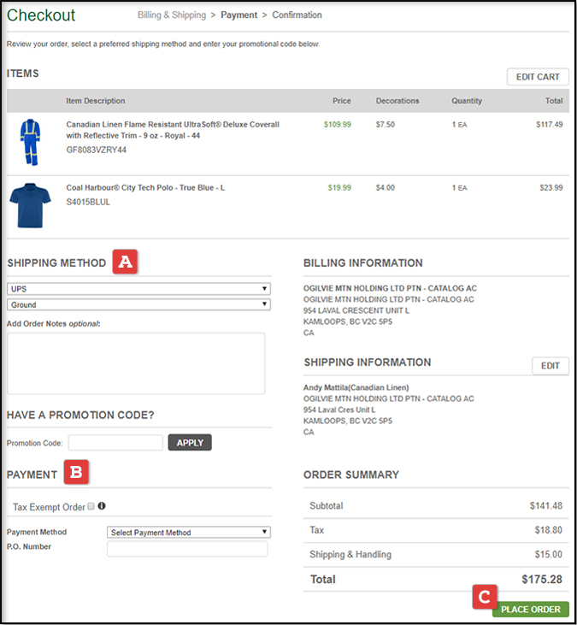Click the red marker A icon

point(125,262)
